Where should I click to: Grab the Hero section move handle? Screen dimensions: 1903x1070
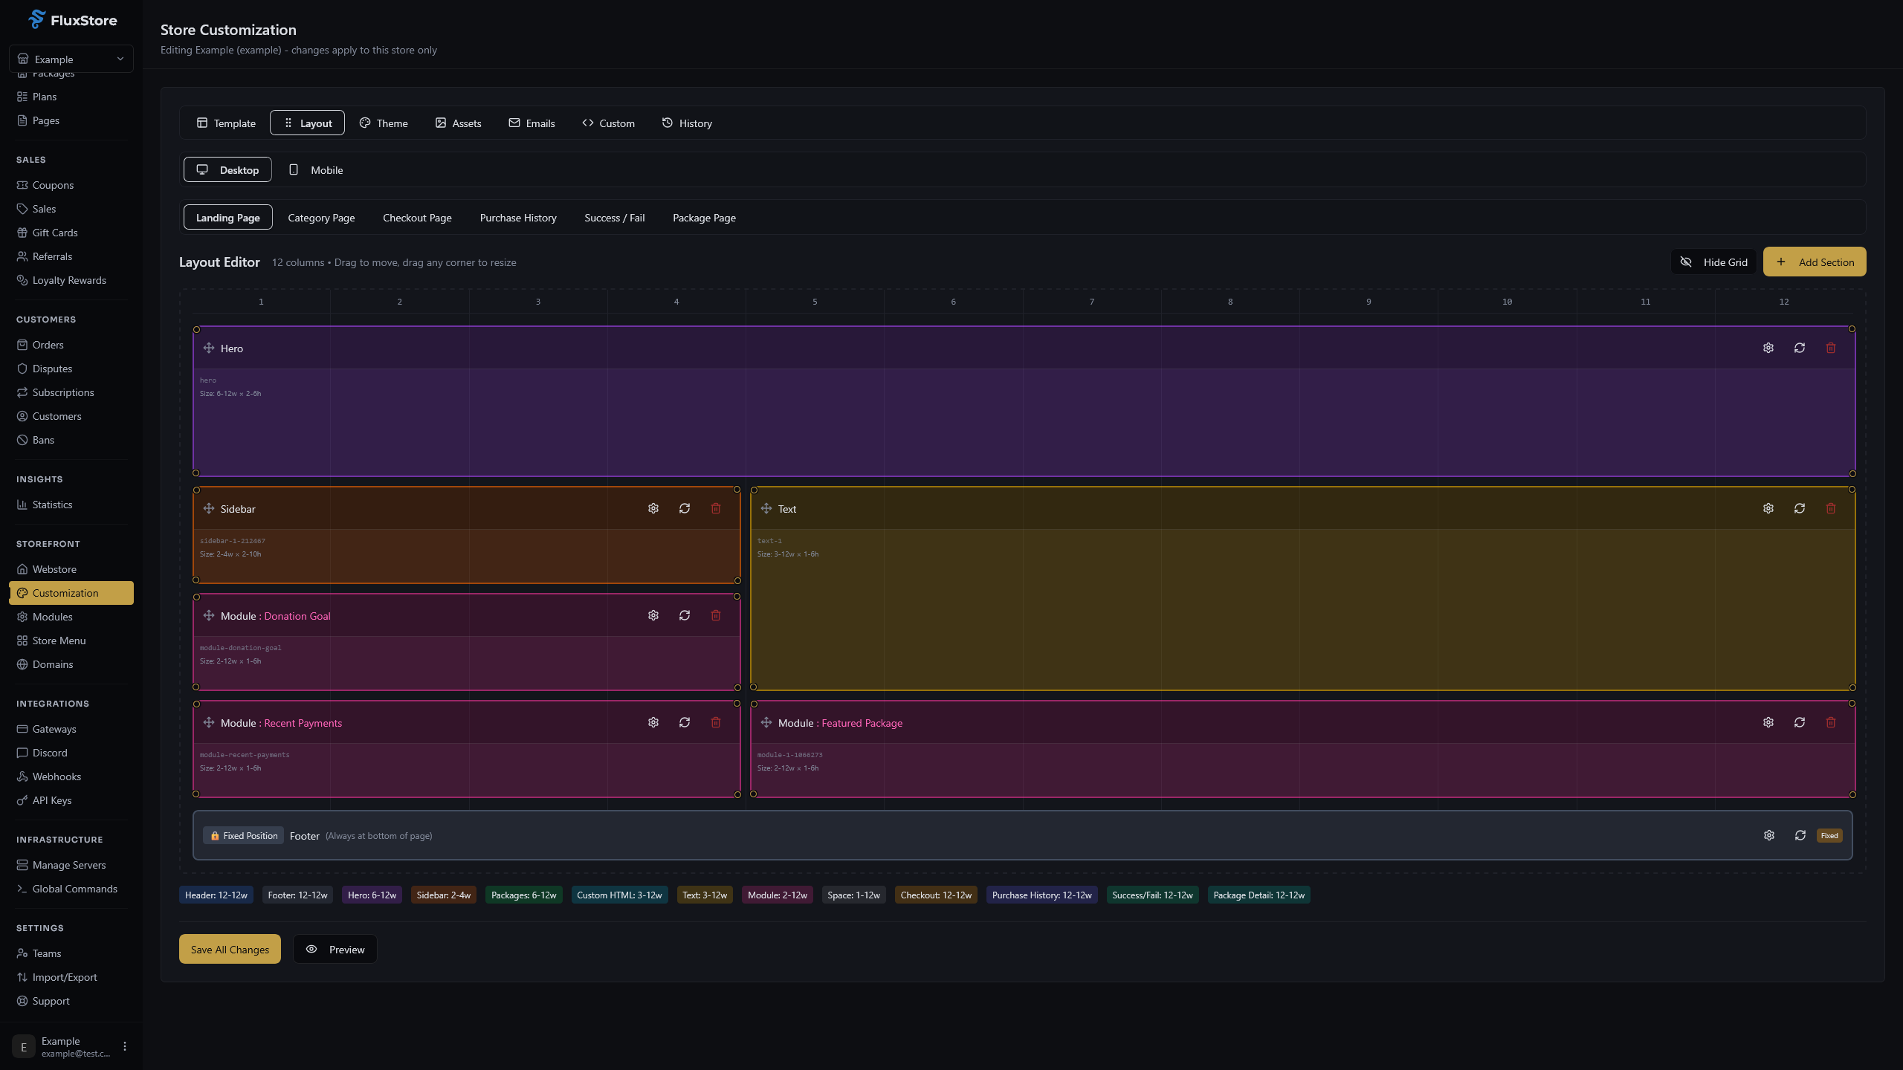tap(209, 348)
